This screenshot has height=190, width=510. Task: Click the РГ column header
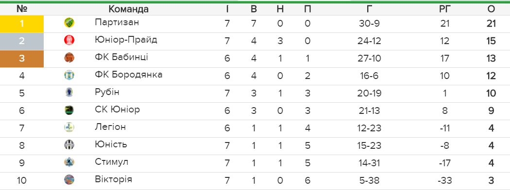[x=444, y=9]
